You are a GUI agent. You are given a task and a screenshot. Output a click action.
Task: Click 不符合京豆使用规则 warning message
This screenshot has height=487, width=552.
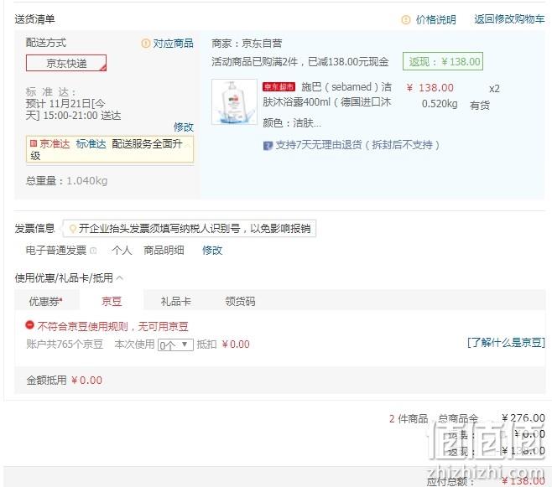pos(112,326)
